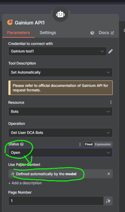Click the robot AI tool icon
Viewport: 125px width, 212px height.
click(60, 14)
